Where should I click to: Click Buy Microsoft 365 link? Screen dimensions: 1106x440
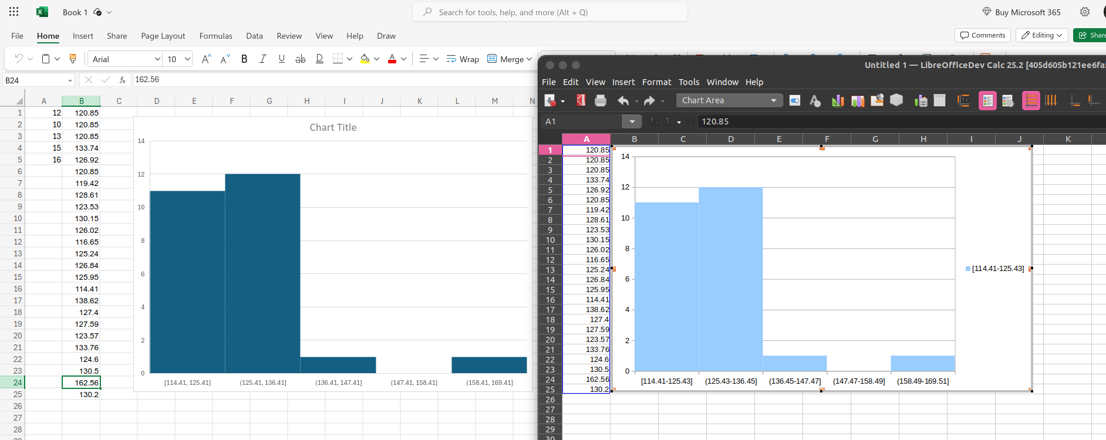[x=1021, y=12]
